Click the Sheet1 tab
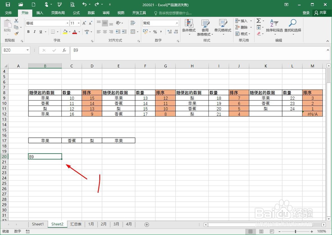Screen dimensions: 332x235 tap(38, 224)
